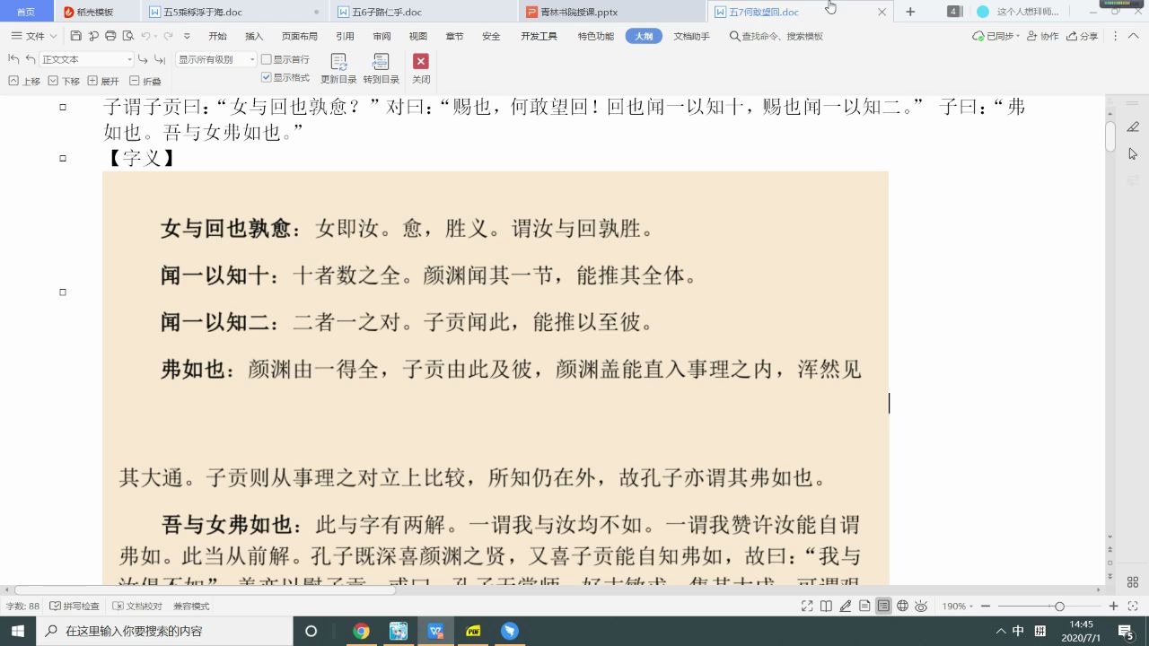Click the Cortana circle on the taskbar

311,631
